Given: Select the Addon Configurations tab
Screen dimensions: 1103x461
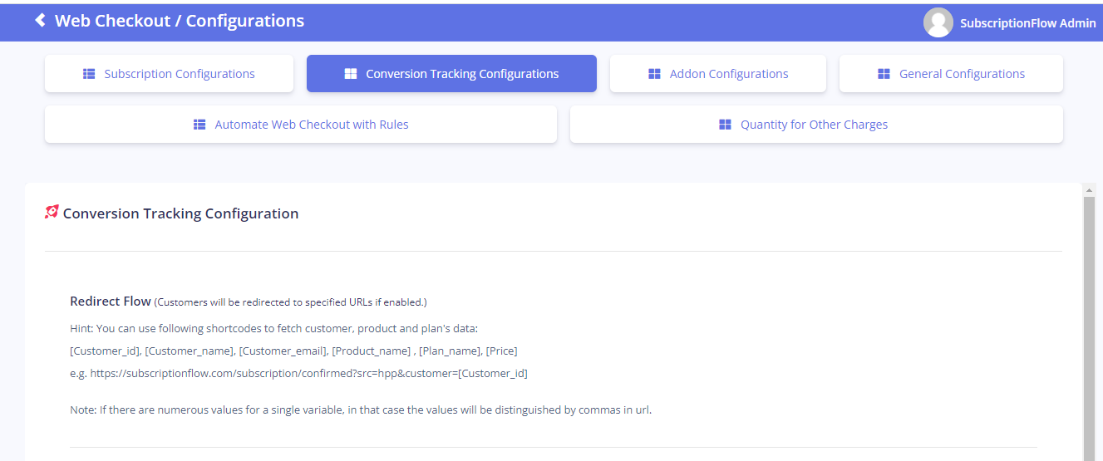Looking at the screenshot, I should [718, 74].
